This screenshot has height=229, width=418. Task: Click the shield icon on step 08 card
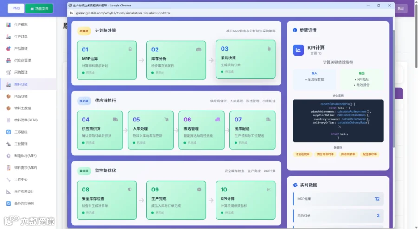click(130, 190)
